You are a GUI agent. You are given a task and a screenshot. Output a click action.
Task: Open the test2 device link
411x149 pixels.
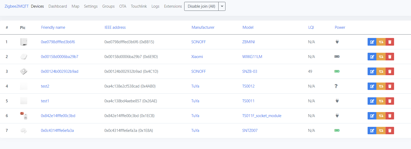coord(45,86)
